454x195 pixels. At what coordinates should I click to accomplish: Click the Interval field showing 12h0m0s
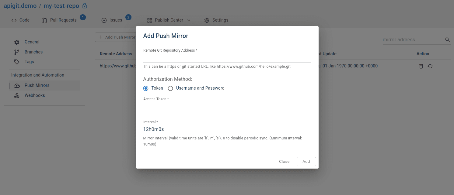227,129
